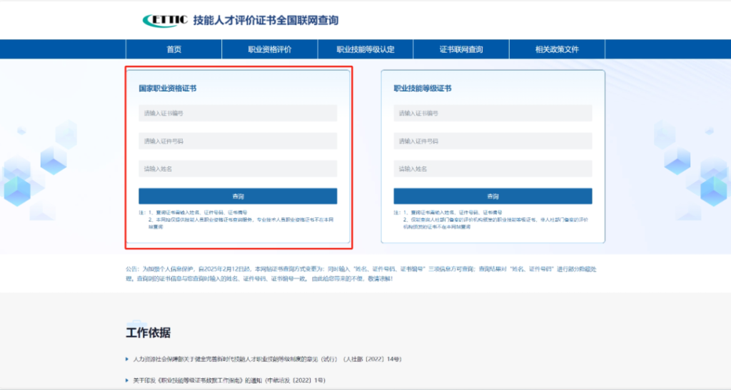Viewport: 731px width, 390px height.
Task: Click the 职业技能等级证书 panel heading
Action: (423, 88)
